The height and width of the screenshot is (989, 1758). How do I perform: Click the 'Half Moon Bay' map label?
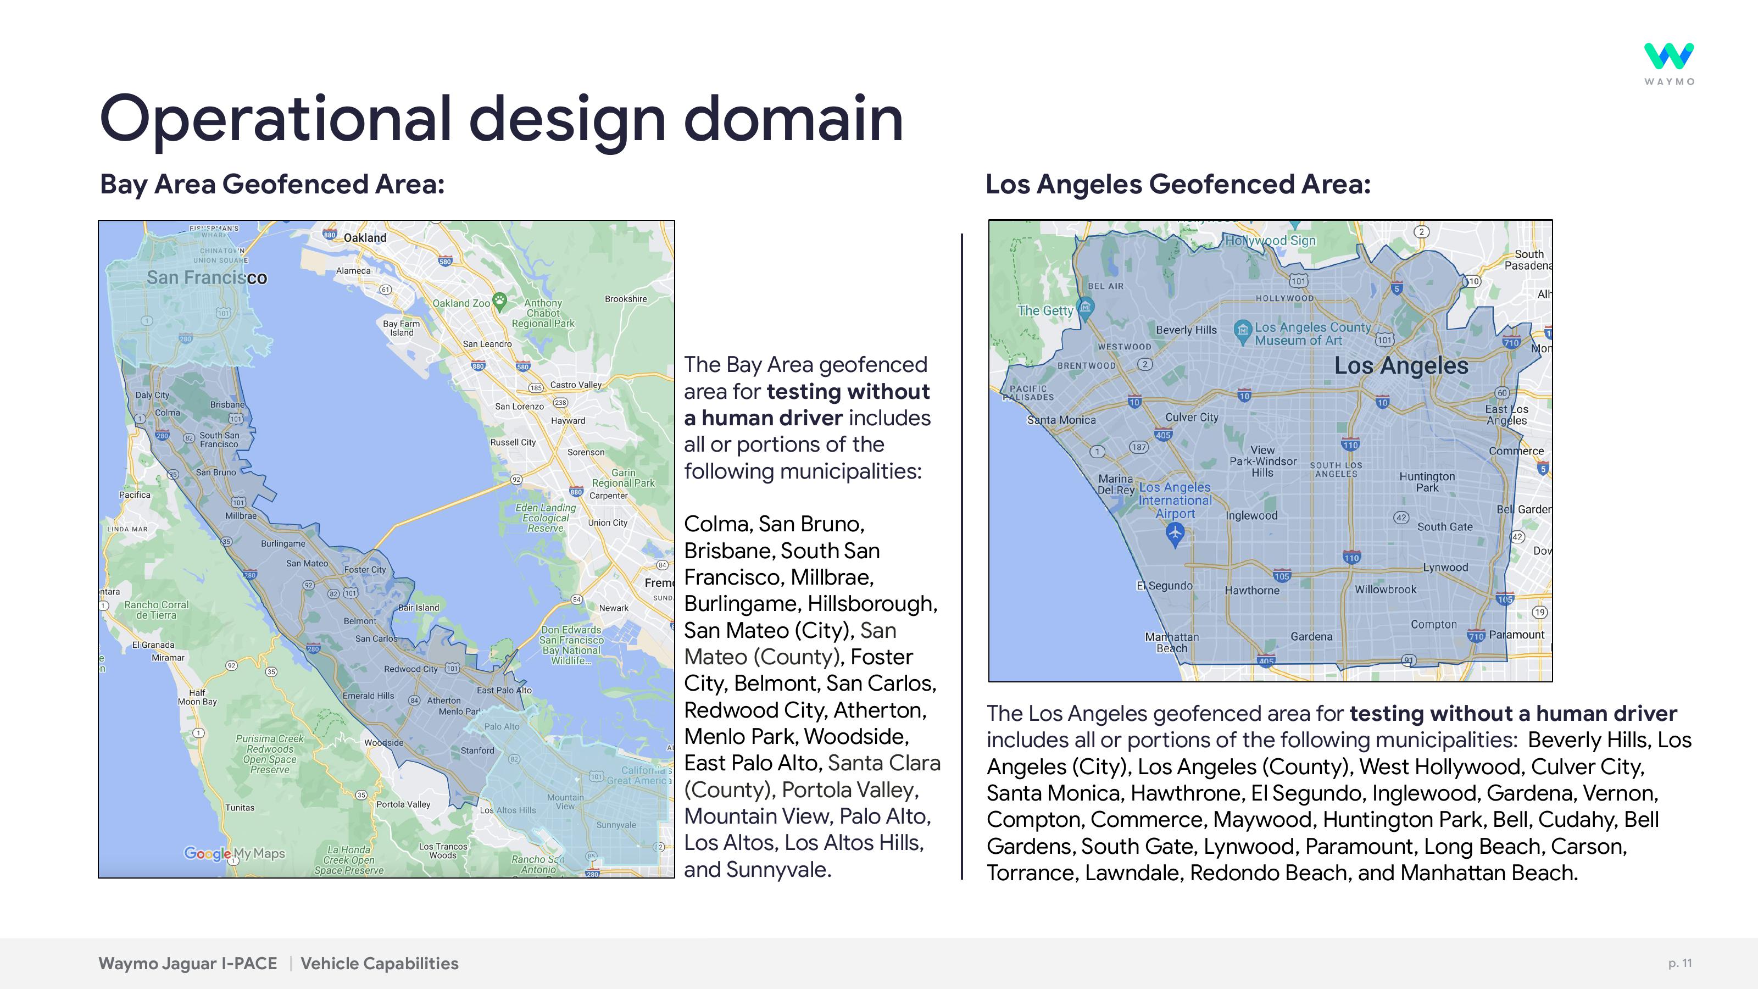click(197, 697)
